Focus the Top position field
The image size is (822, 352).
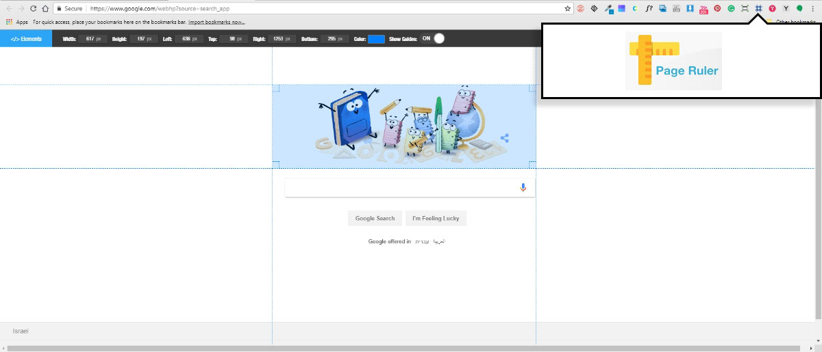(x=234, y=39)
